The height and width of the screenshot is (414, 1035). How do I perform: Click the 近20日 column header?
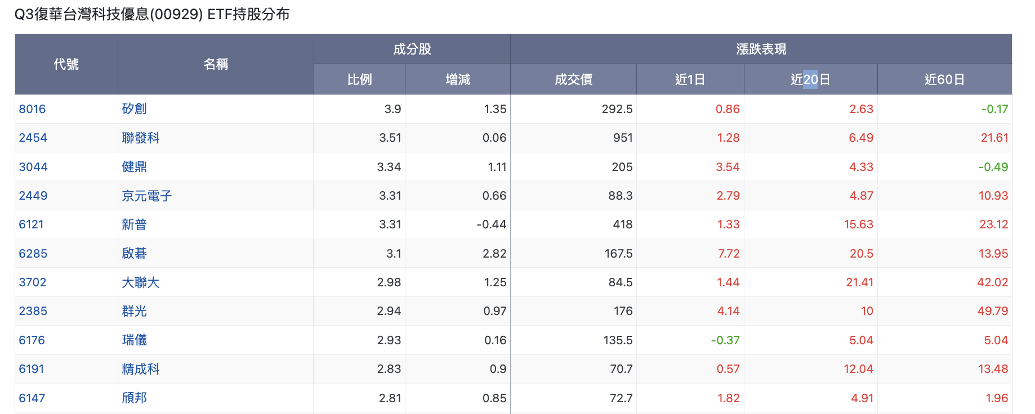click(x=811, y=79)
